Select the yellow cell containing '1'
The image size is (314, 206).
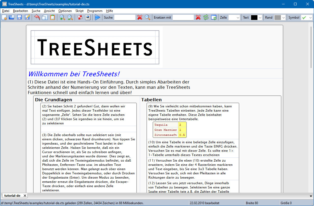(182, 130)
